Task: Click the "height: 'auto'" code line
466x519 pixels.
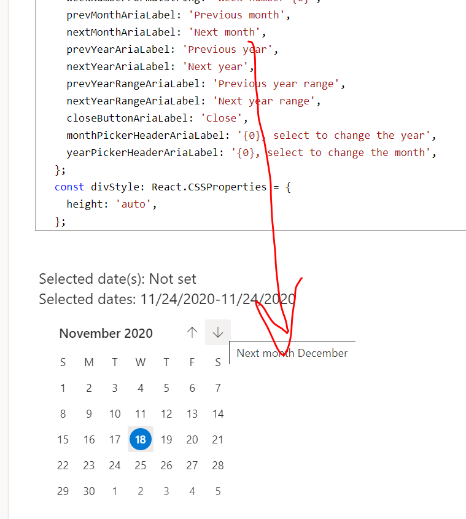Action: pos(112,205)
